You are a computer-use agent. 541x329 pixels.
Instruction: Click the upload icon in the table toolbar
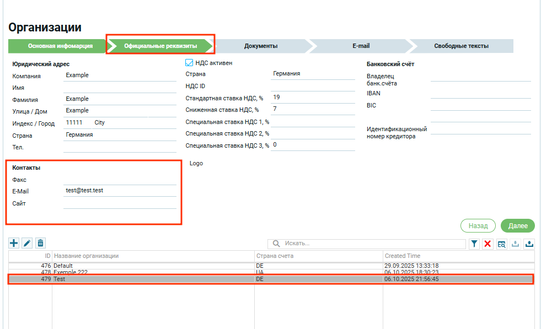pyautogui.click(x=529, y=244)
